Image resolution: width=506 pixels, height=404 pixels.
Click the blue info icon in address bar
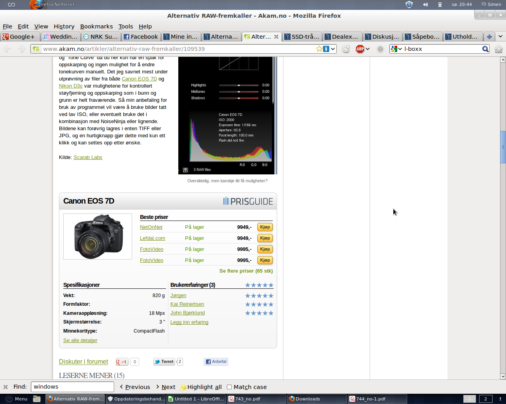coord(326,49)
